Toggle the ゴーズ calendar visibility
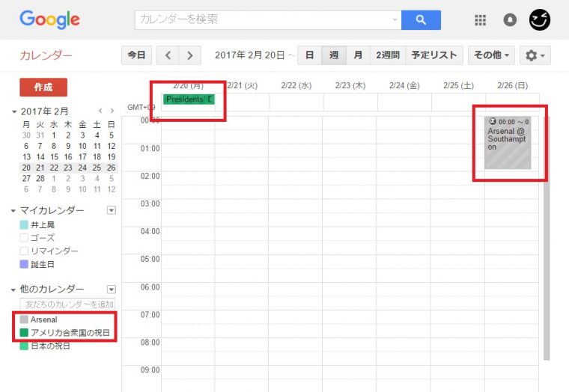Screen dimensions: 569x392 coord(24,238)
